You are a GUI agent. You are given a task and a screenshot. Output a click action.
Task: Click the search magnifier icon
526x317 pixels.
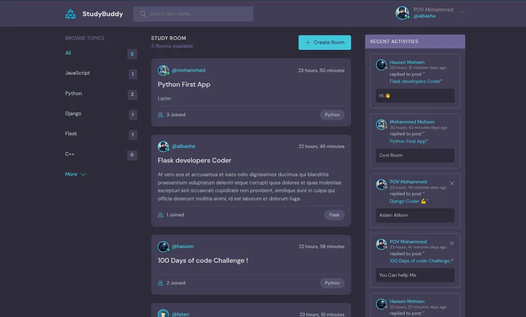tap(143, 14)
